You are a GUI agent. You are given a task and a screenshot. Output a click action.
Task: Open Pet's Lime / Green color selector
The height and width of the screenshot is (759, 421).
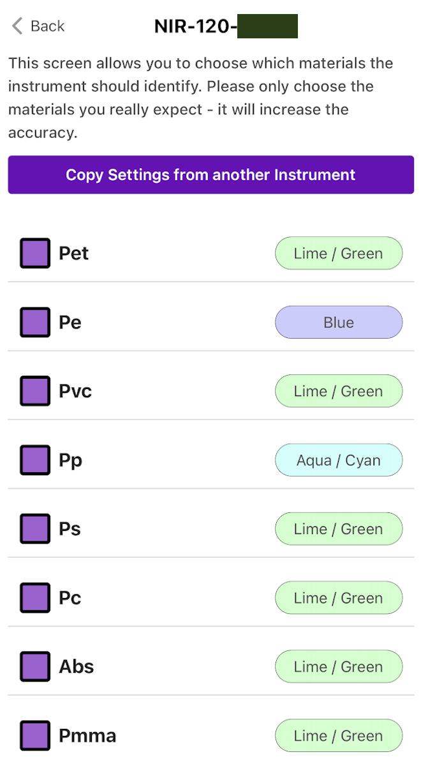pyautogui.click(x=339, y=254)
